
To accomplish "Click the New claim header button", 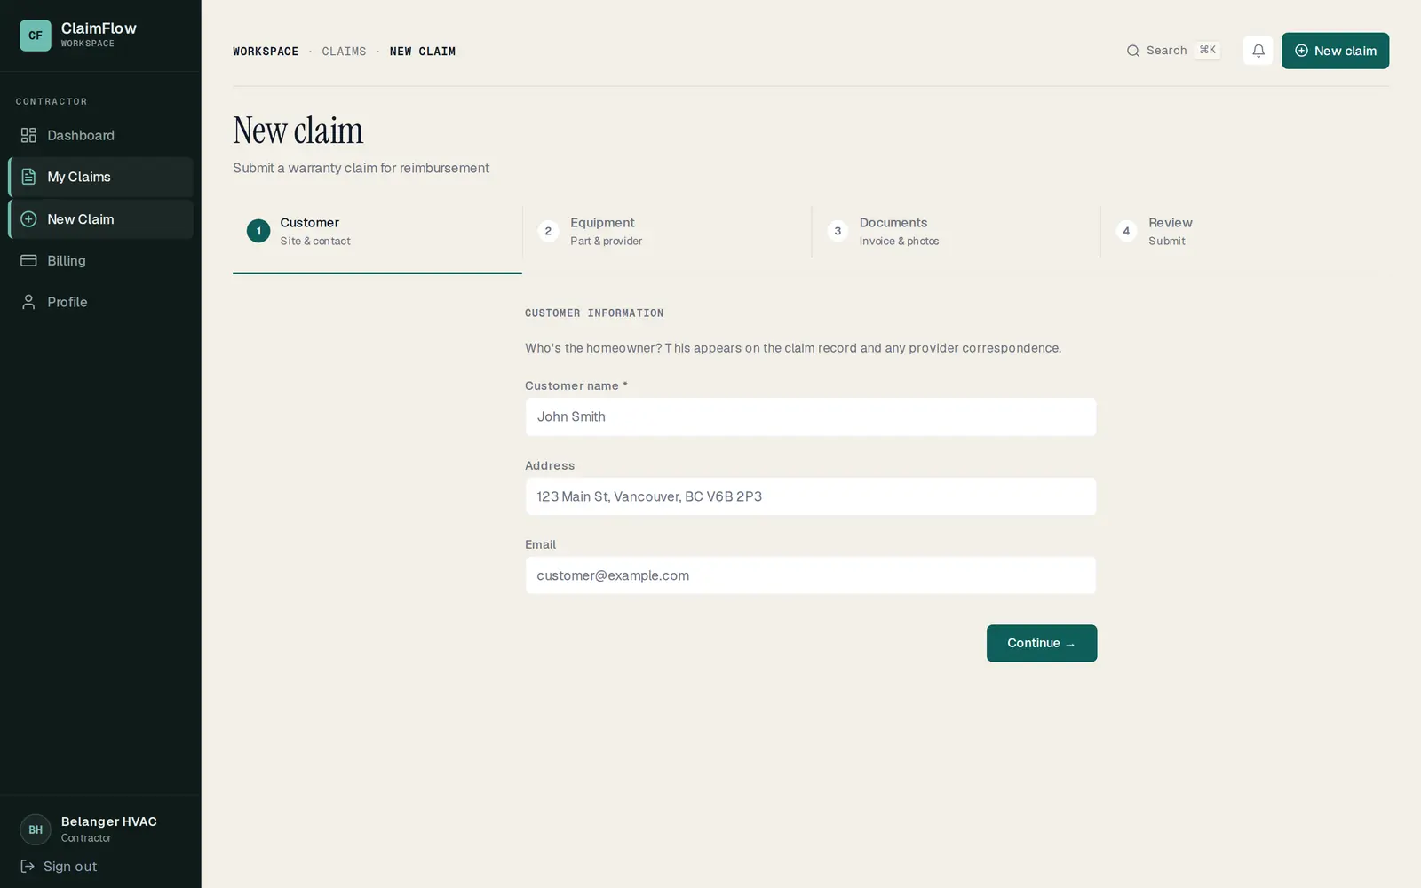I will coord(1335,51).
